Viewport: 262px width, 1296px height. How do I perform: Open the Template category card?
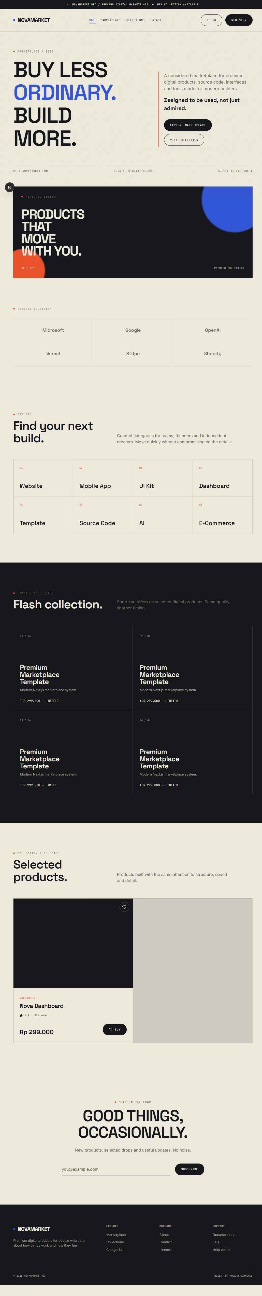pos(43,516)
